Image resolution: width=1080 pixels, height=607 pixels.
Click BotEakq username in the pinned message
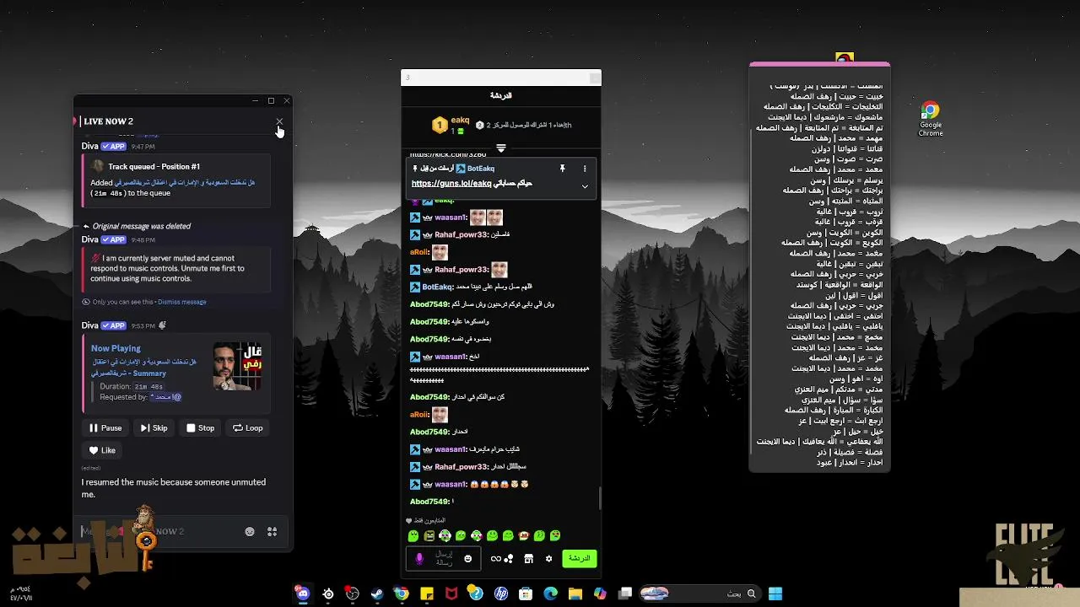(481, 169)
